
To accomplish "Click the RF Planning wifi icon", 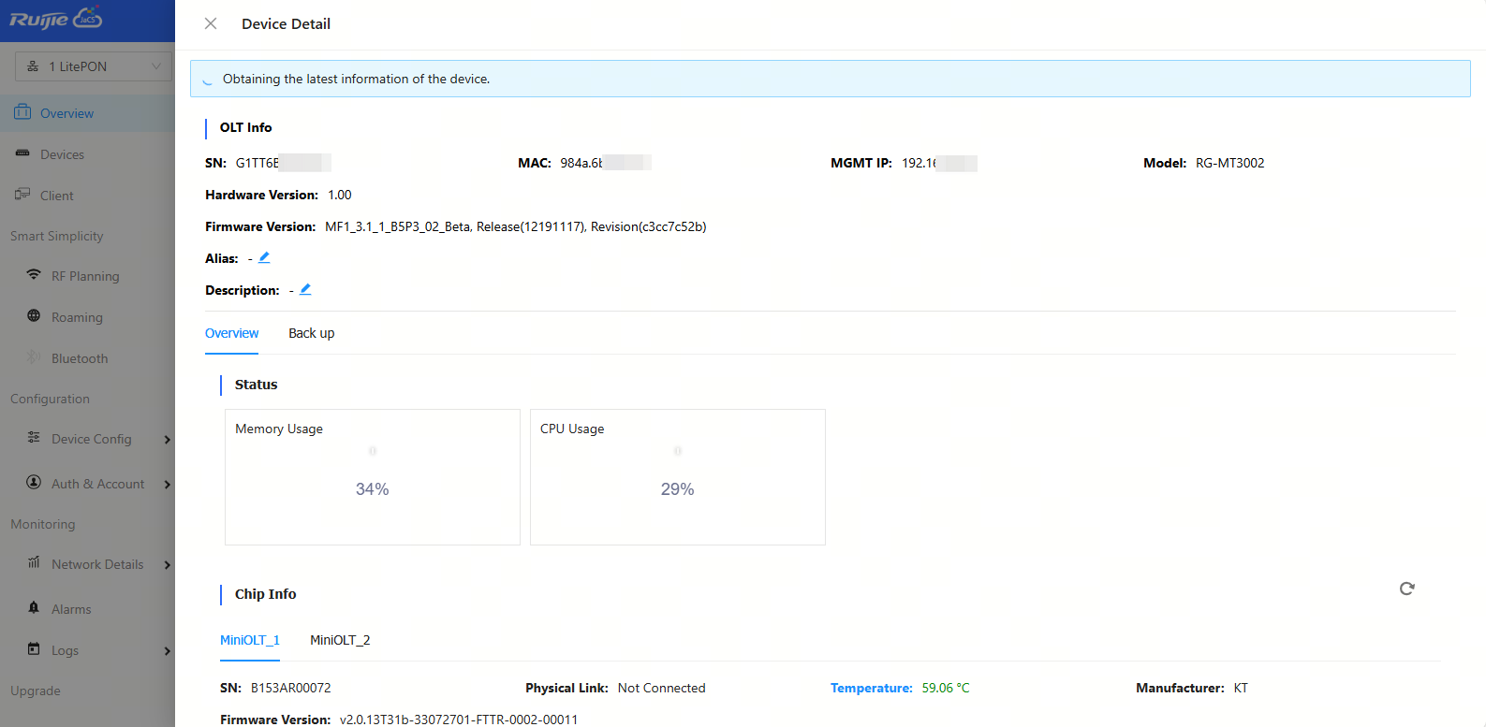I will point(34,275).
